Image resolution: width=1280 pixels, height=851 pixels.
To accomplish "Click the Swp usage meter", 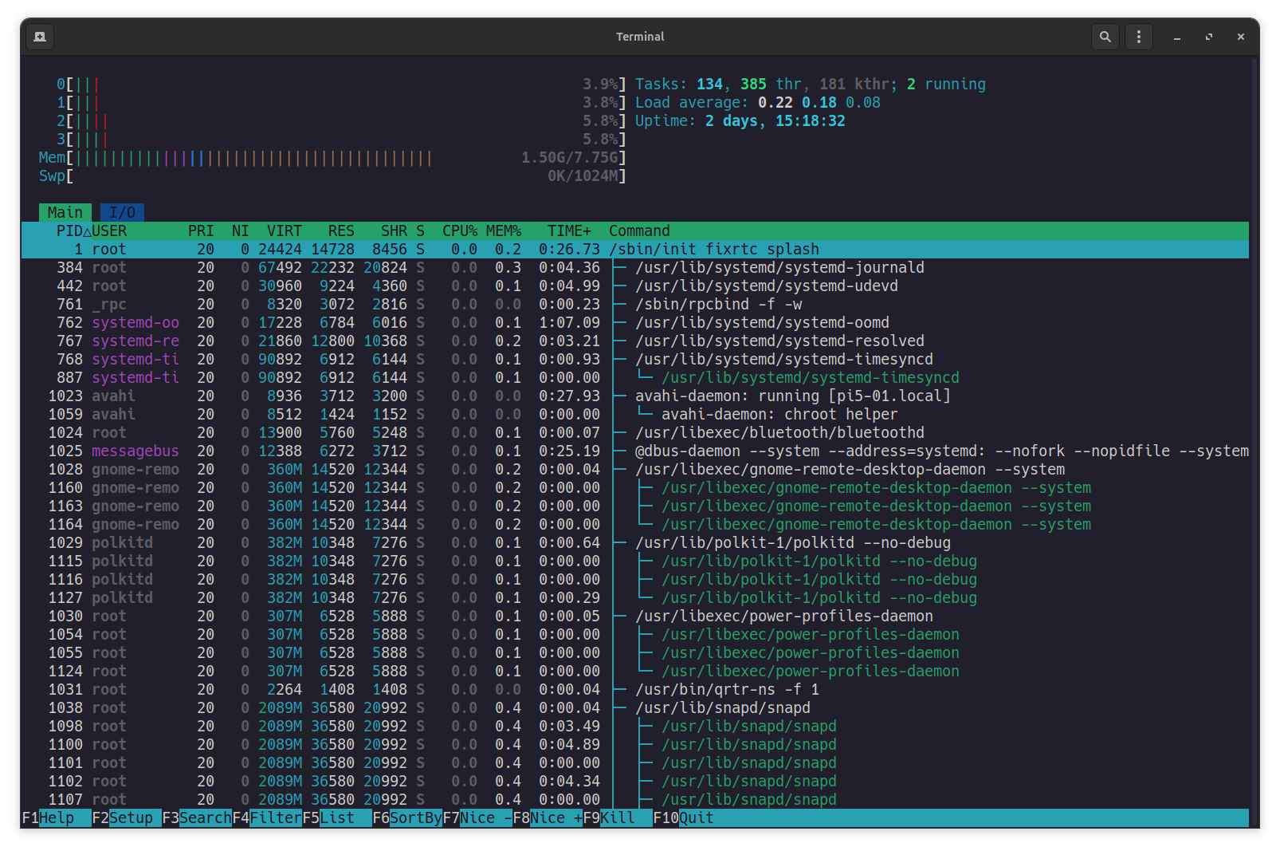I will pyautogui.click(x=332, y=175).
